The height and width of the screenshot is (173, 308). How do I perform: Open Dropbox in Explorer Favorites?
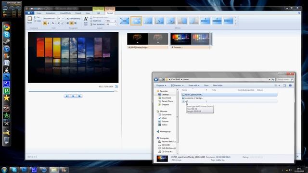click(164, 105)
